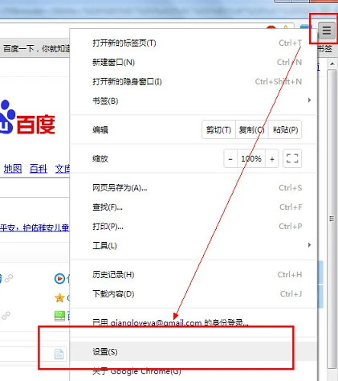Screen dimensions: 338x381
Task: Select 网页另存为(A)... menu item
Action: coord(193,188)
